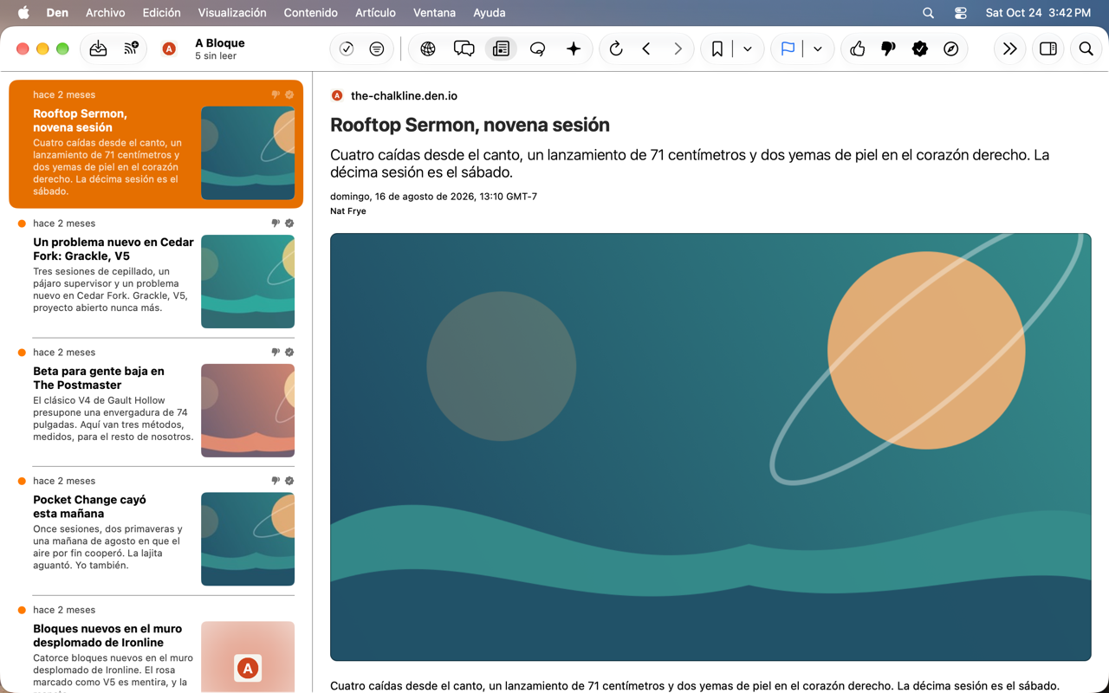The width and height of the screenshot is (1109, 693).
Task: Click the download inbox tray icon
Action: click(x=98, y=49)
